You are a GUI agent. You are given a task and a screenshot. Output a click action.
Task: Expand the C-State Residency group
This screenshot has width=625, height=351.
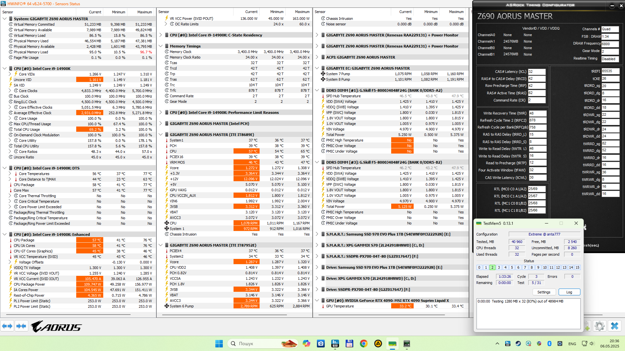(161, 35)
